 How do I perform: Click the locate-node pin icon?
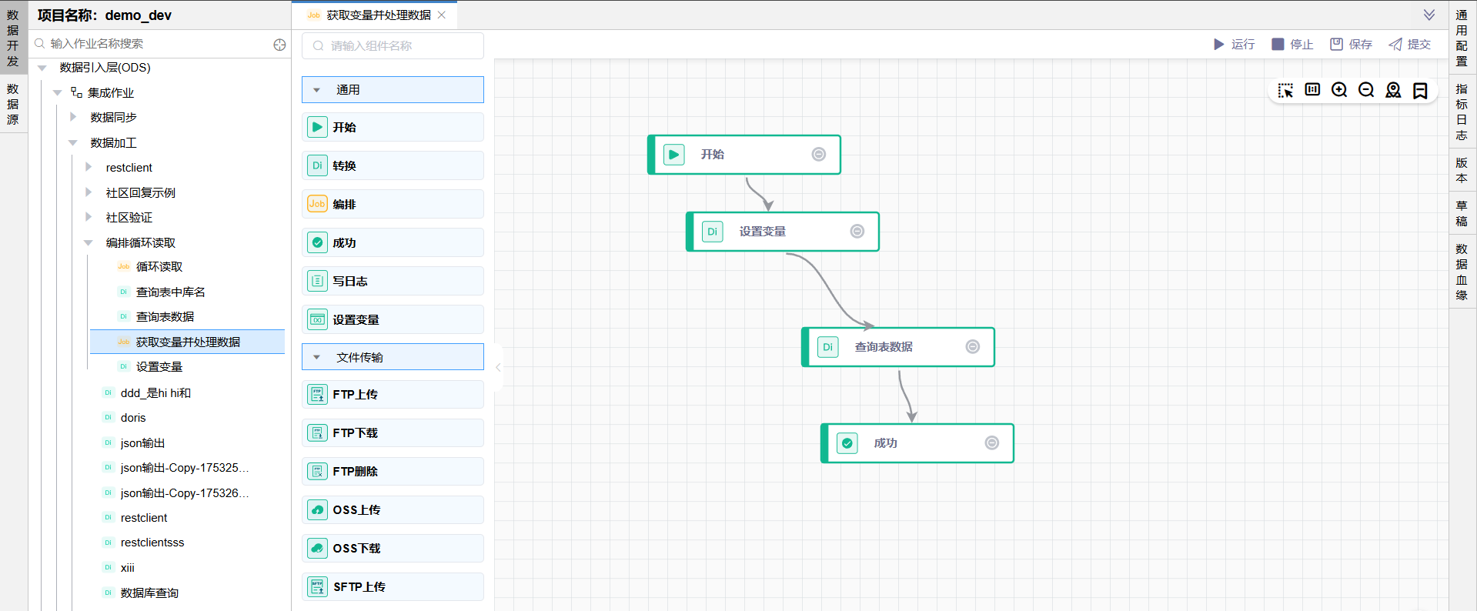[x=1393, y=90]
